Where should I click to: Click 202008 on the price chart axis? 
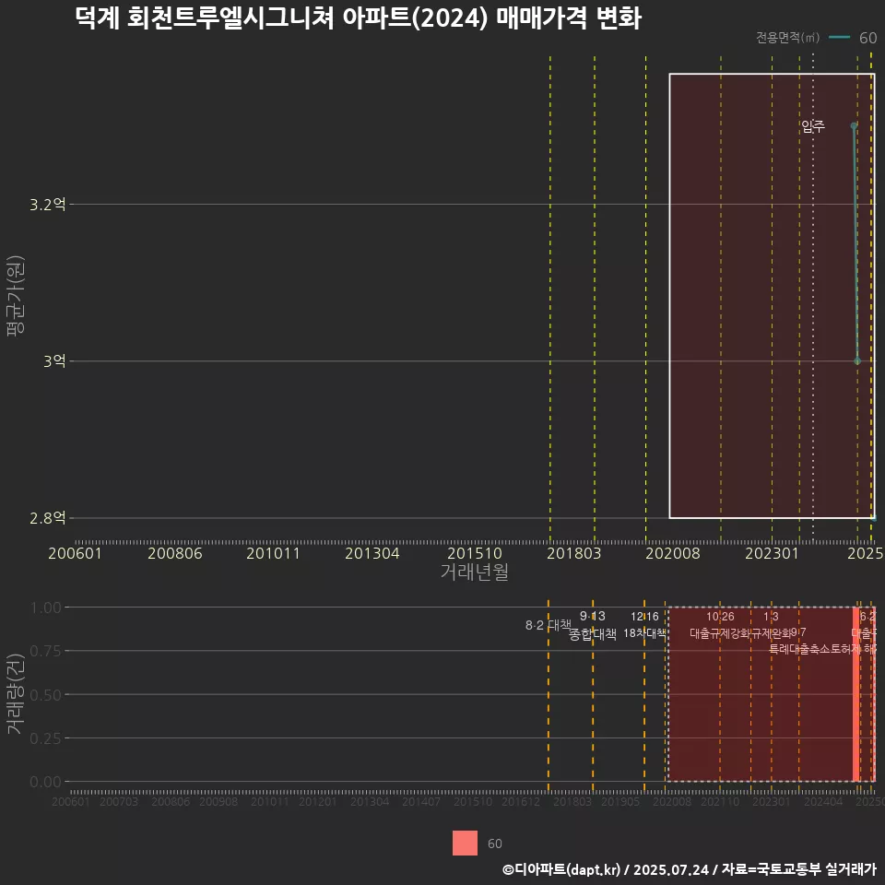(673, 553)
